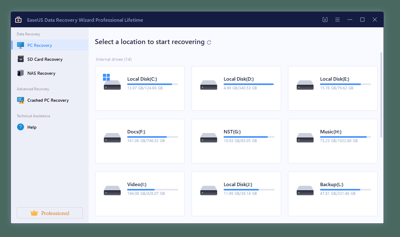Screen dimensions: 400x237
Task: Open the import scan session icon
Action: [325, 20]
